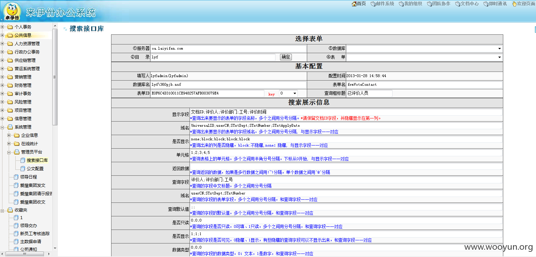
Task: Expand the 个人事务 tree node
Action: (2, 27)
